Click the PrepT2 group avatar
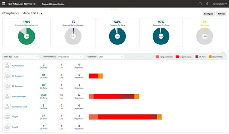This screenshot has width=229, height=134. (x=7, y=127)
